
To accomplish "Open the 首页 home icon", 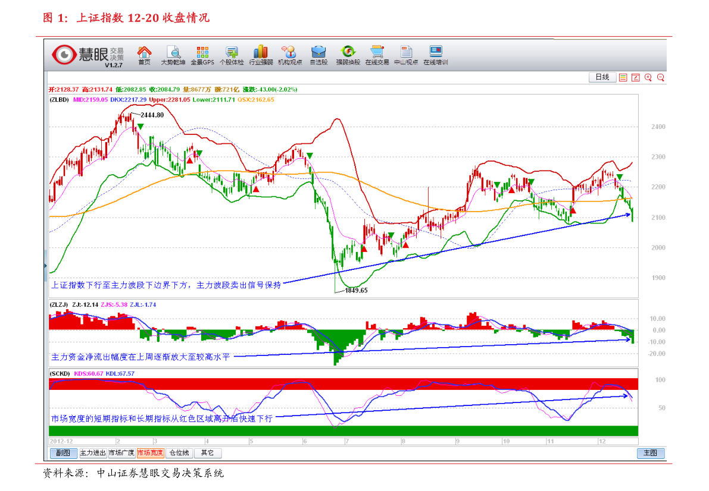I will (x=144, y=55).
